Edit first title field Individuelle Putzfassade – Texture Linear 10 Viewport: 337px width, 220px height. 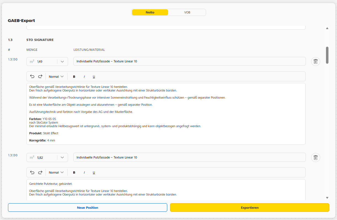pos(189,61)
